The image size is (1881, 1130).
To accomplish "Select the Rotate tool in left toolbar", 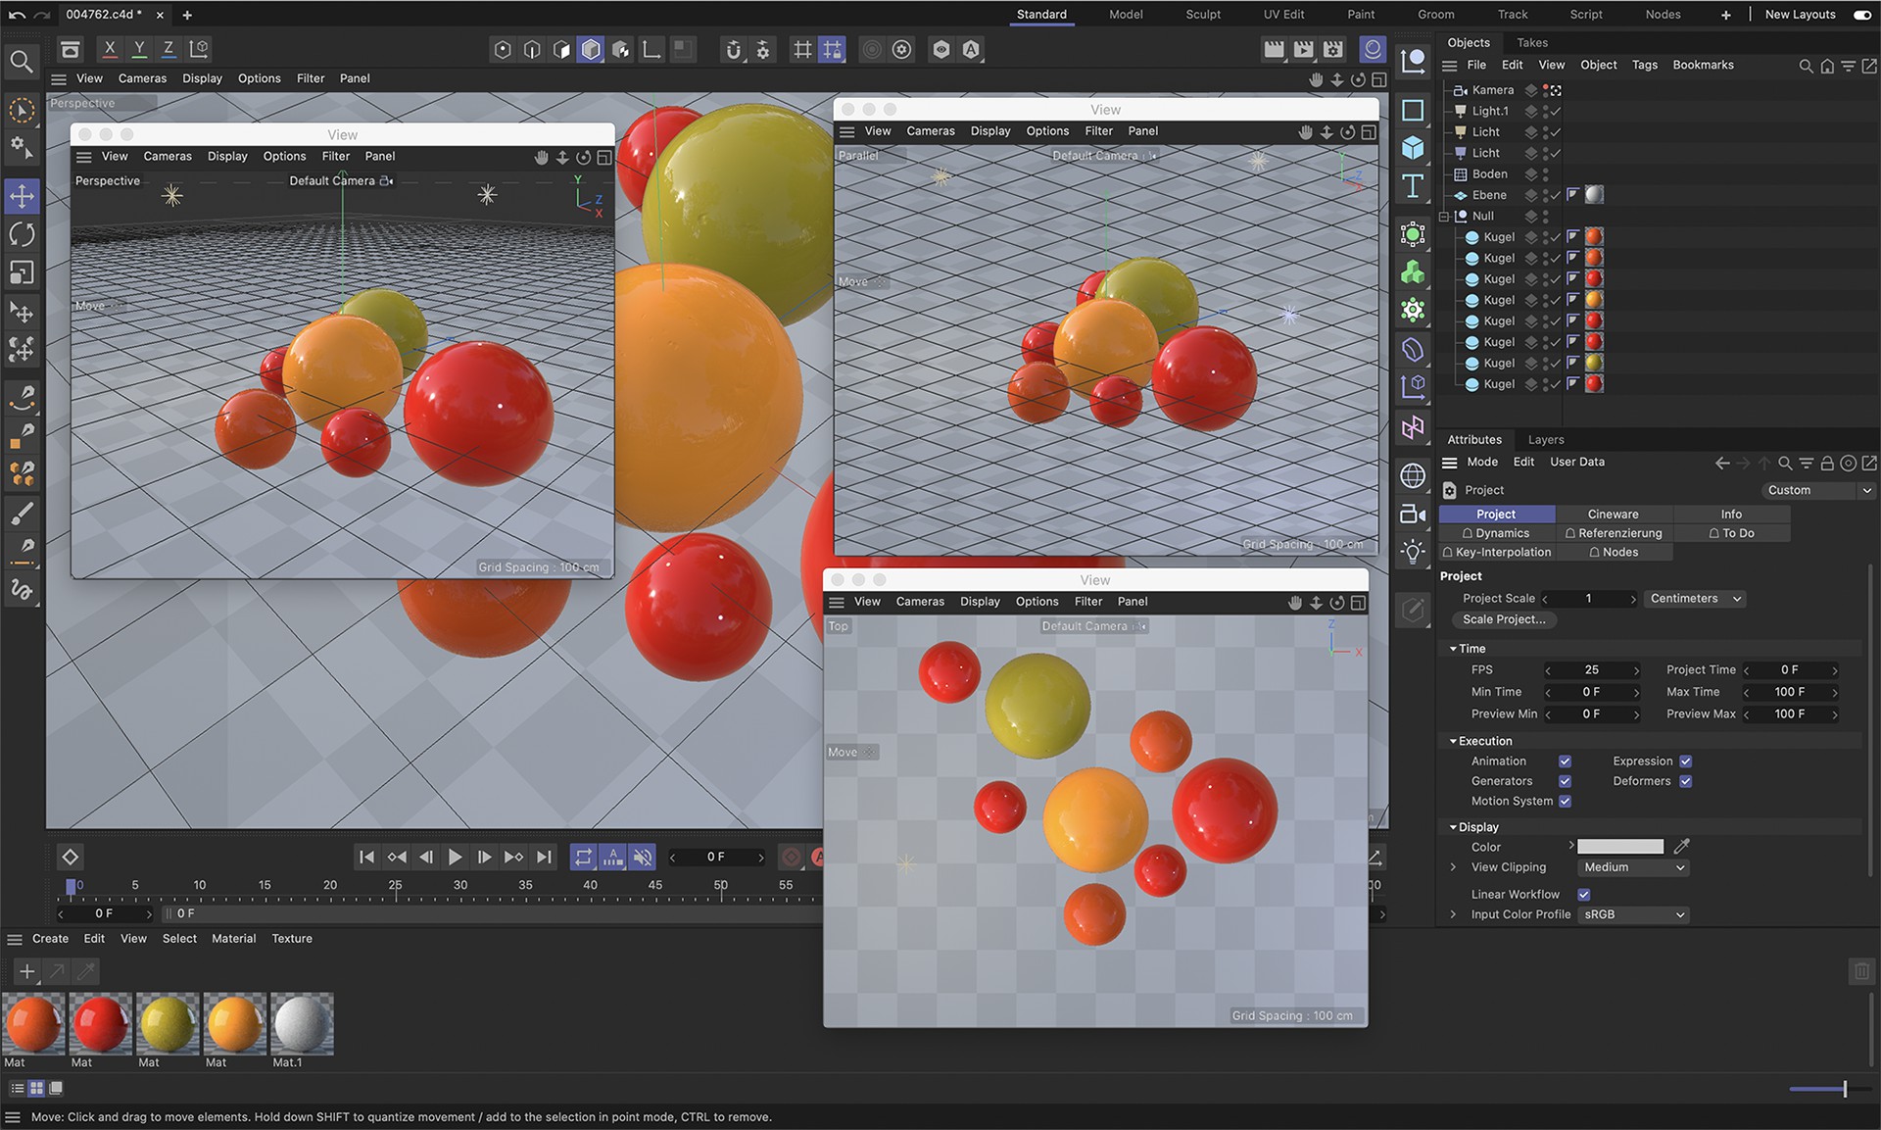I will click(22, 234).
